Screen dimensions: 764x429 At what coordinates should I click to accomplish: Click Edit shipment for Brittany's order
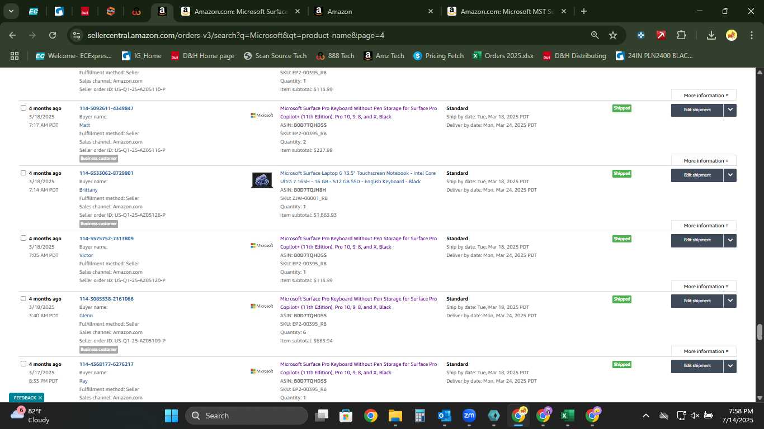pos(697,175)
